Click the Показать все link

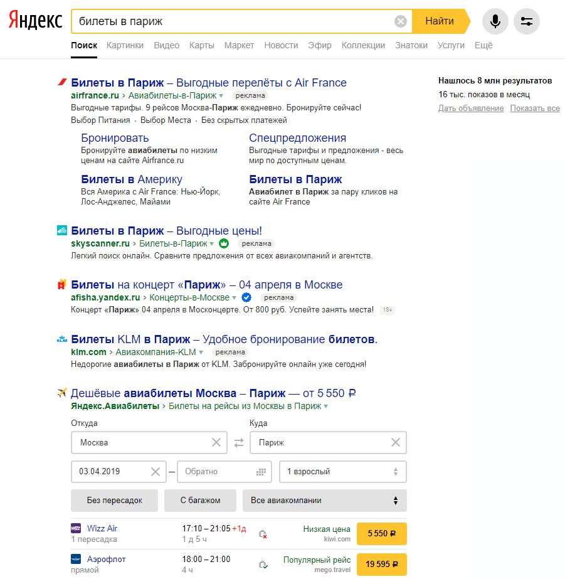pyautogui.click(x=535, y=108)
